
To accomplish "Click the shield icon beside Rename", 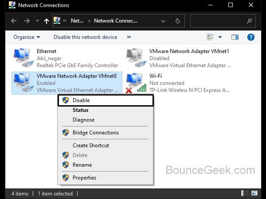I will pos(66,165).
